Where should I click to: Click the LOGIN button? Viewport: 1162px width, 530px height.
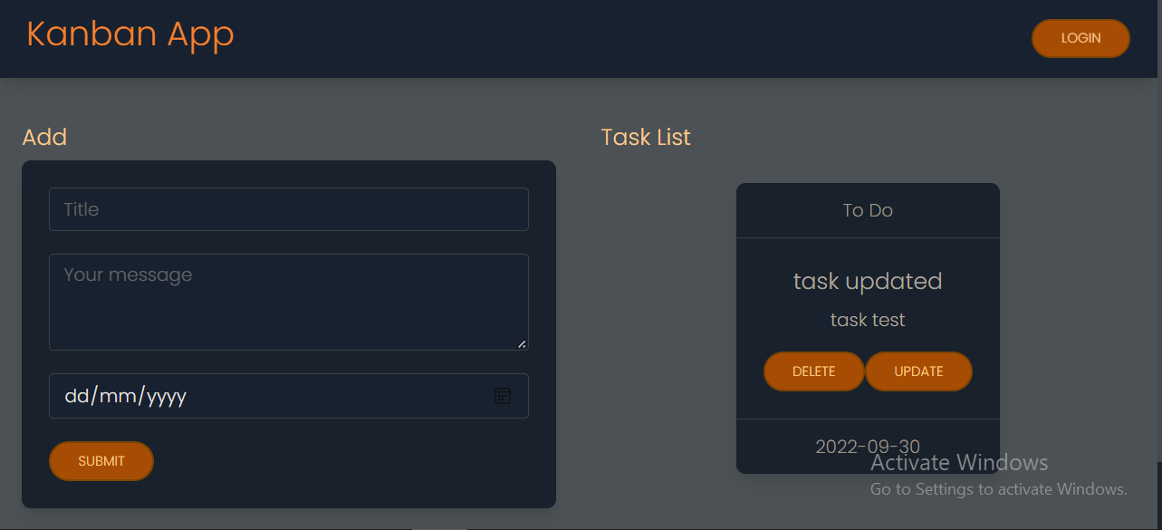[1080, 38]
